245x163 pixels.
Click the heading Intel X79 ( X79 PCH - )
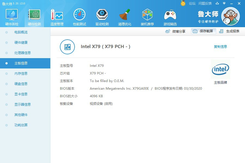pos(105,46)
